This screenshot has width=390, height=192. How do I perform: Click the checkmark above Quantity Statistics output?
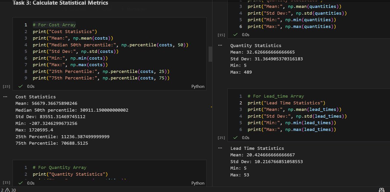[235, 34]
